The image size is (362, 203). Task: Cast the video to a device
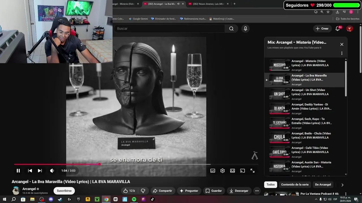click(242, 171)
